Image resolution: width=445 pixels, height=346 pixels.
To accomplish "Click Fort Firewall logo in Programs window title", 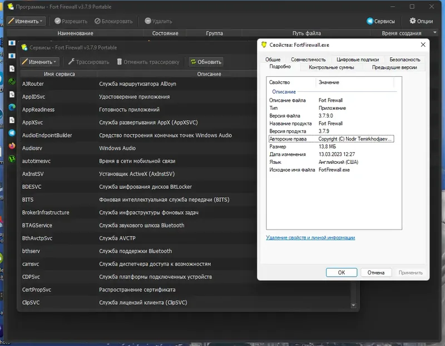I will 11,6.
